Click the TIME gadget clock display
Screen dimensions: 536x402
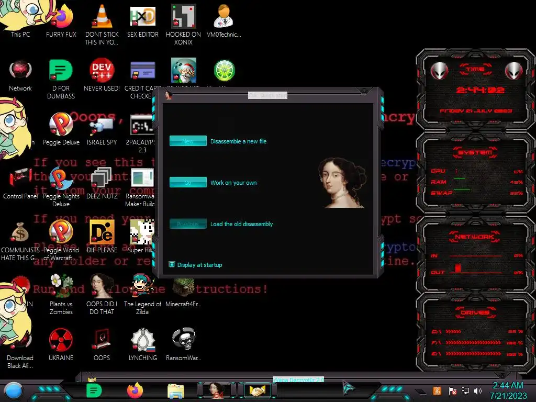pyautogui.click(x=480, y=90)
